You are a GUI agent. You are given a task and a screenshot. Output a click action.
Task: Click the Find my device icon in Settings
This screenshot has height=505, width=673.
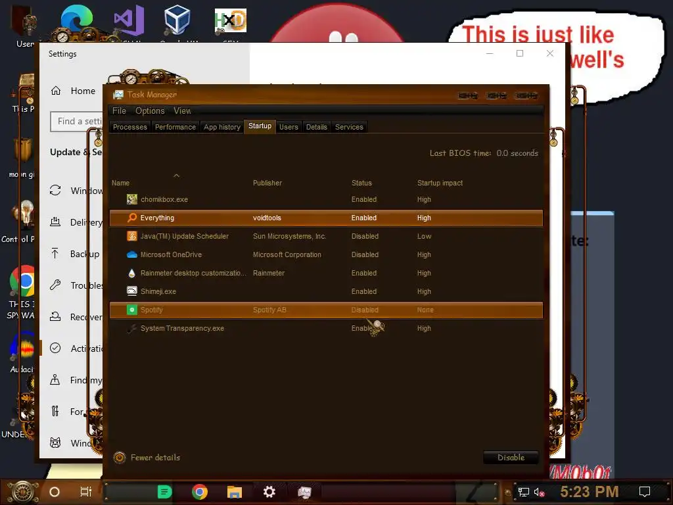pos(55,379)
